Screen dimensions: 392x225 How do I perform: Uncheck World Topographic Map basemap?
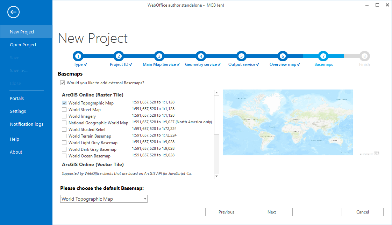64,103
